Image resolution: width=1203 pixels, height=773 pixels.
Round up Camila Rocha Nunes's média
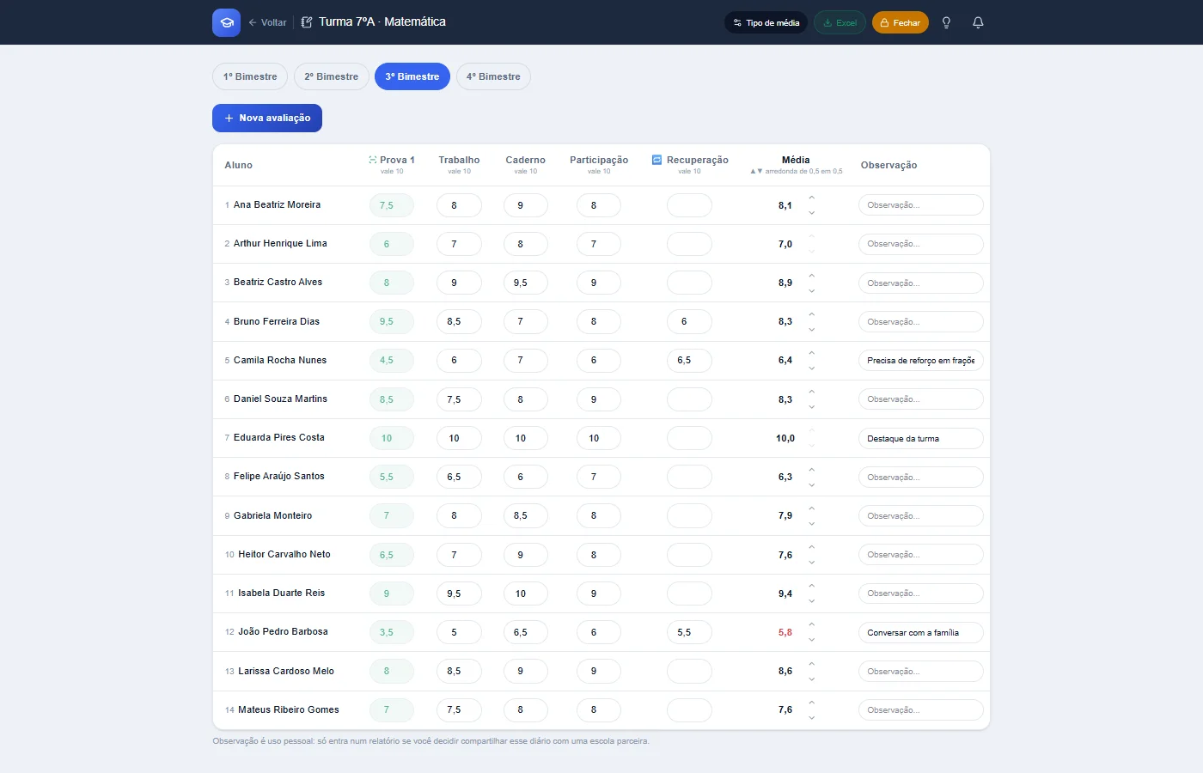(811, 353)
